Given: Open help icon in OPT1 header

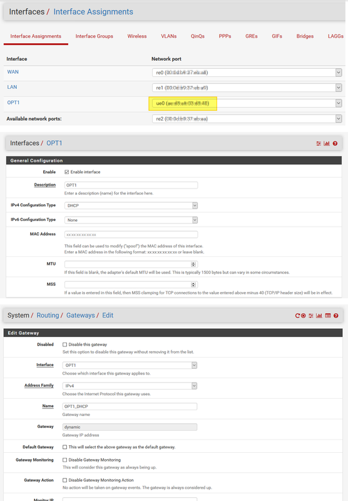Looking at the screenshot, I should click(x=335, y=143).
